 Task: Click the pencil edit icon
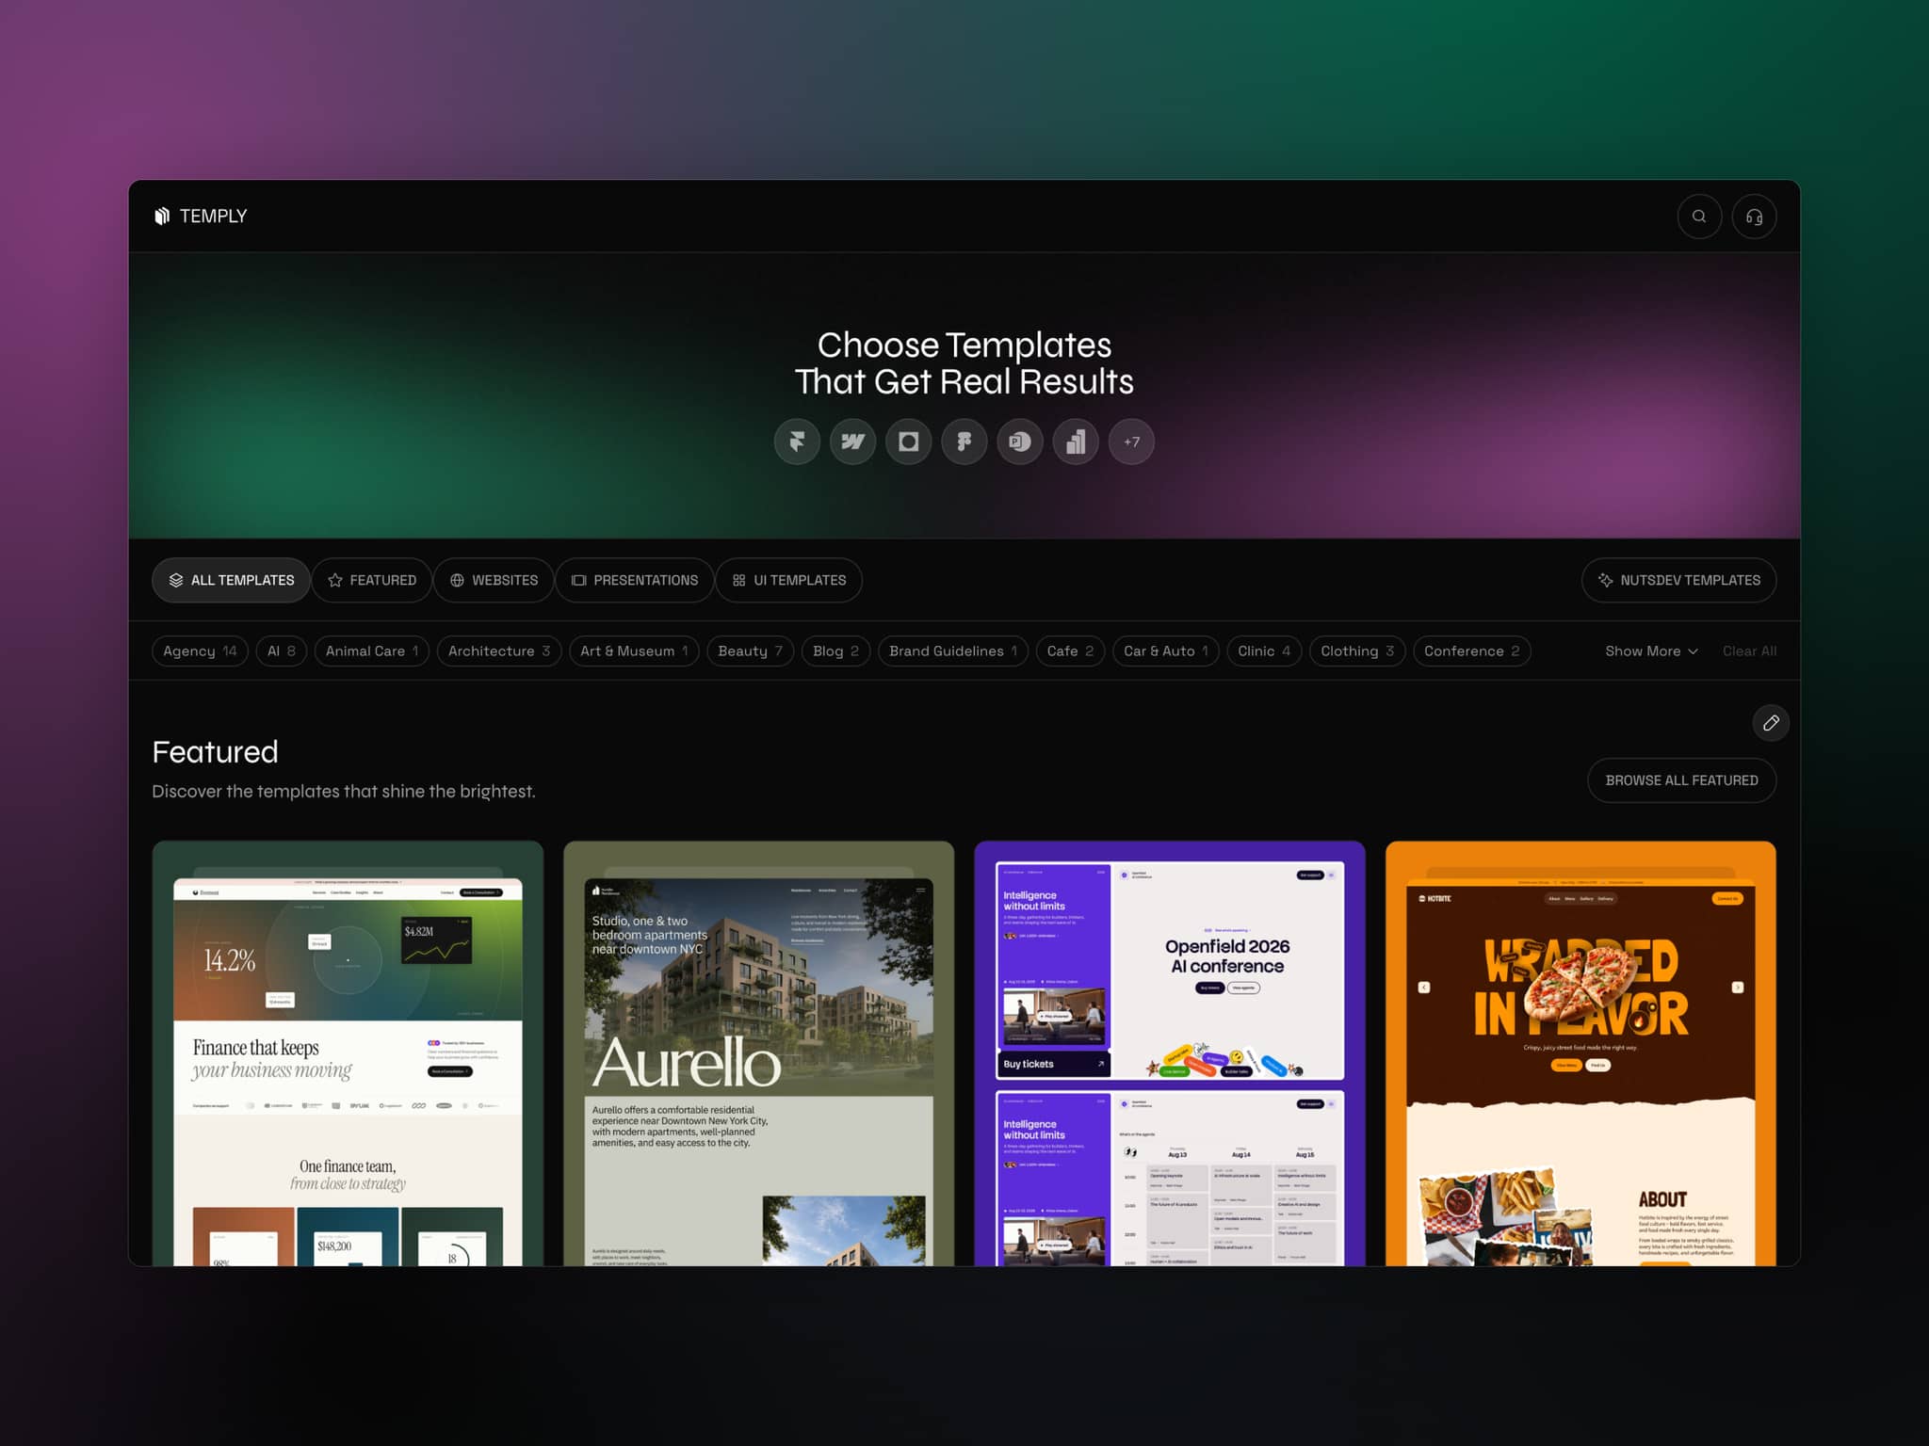point(1771,723)
